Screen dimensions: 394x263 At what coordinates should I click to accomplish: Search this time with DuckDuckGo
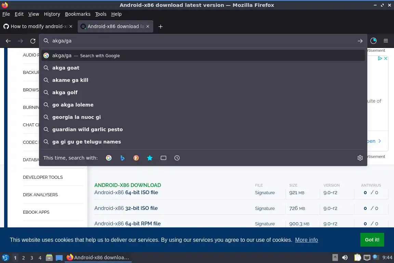pyautogui.click(x=136, y=158)
